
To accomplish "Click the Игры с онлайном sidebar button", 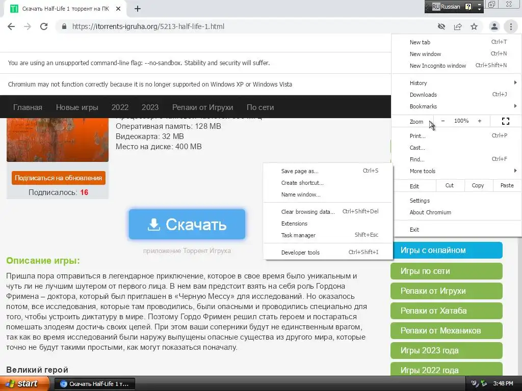I will 447,250.
